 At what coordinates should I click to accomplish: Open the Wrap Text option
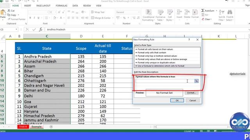[x=98, y=12]
